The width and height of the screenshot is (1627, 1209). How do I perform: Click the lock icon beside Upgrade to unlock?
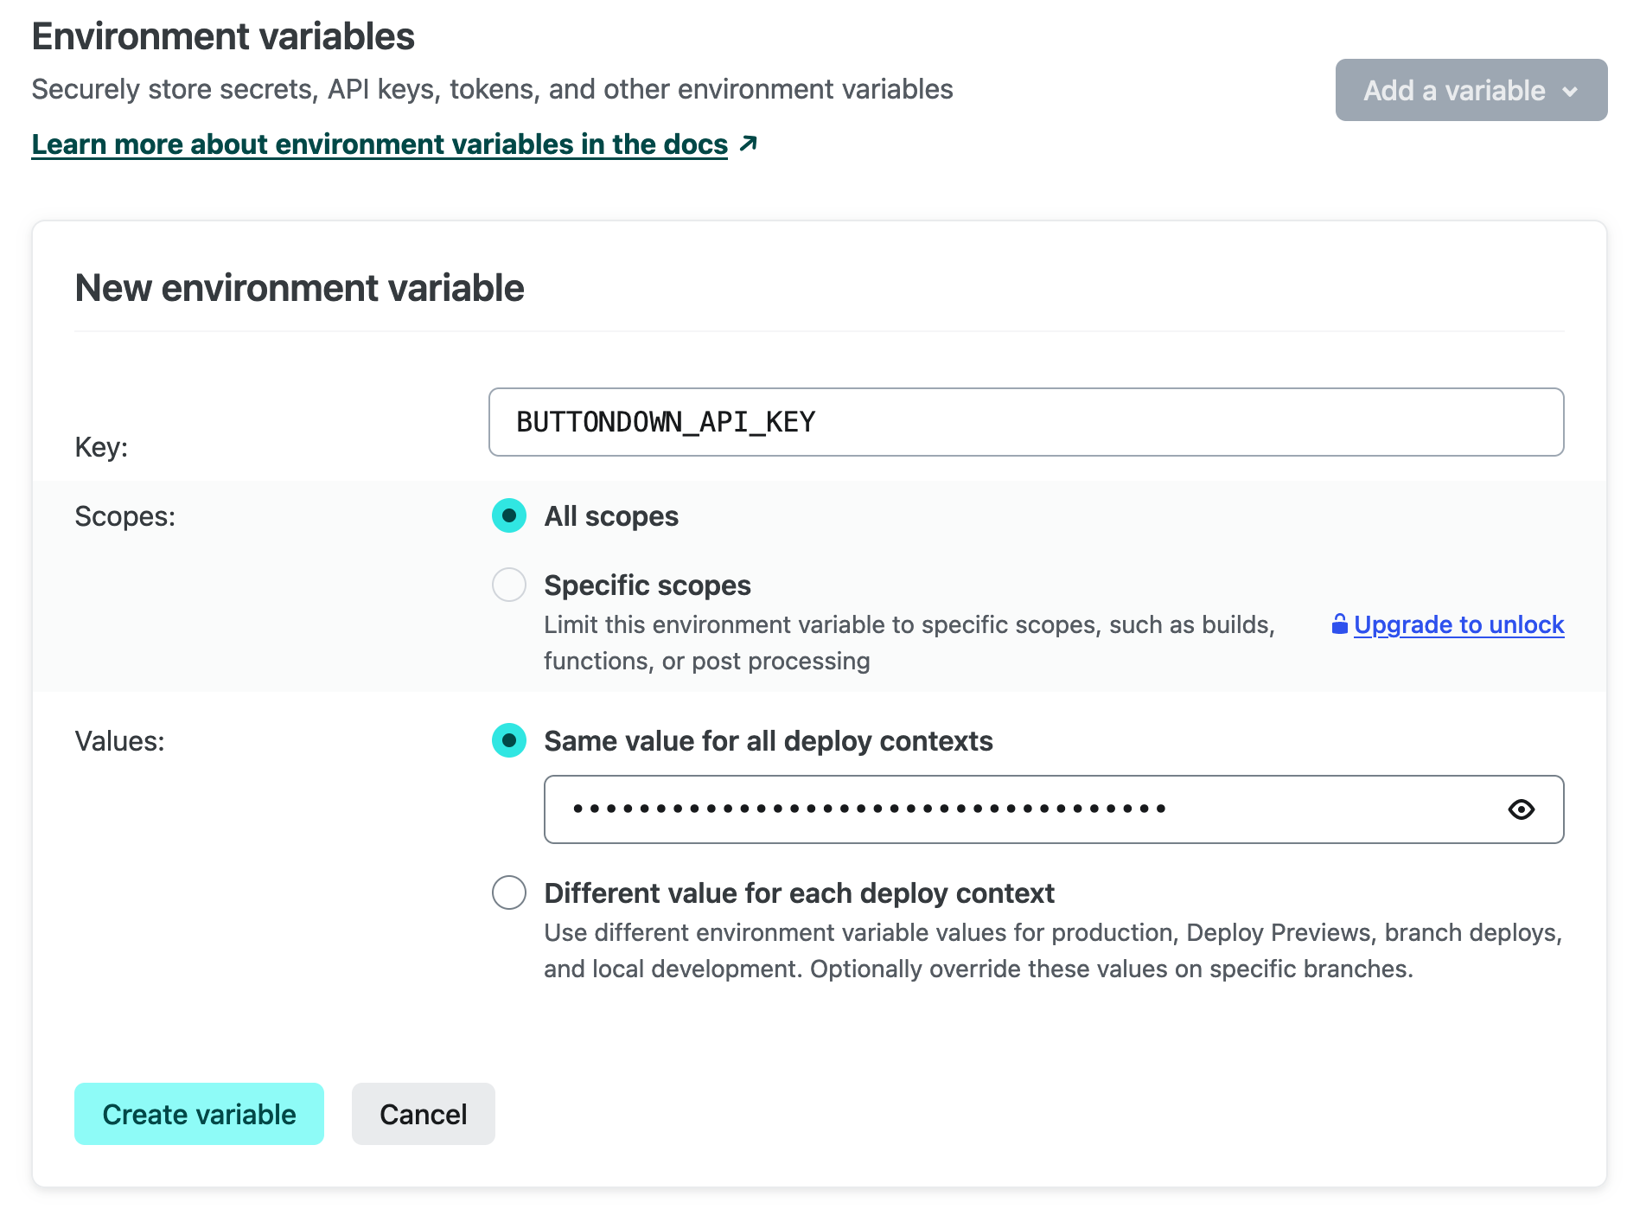(x=1339, y=624)
